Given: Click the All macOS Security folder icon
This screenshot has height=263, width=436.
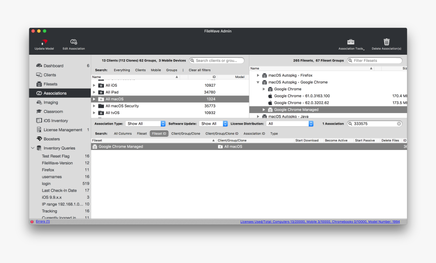Looking at the screenshot, I should (x=101, y=106).
